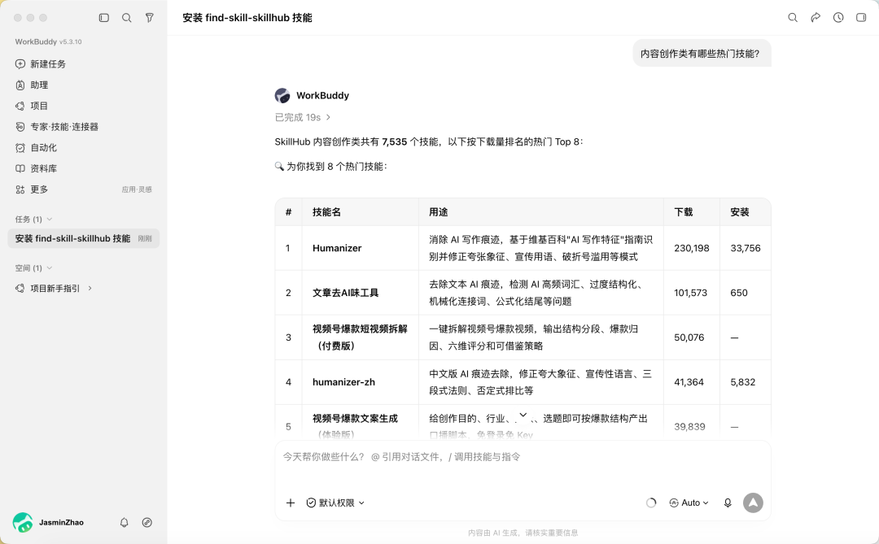Viewport: 879px width, 544px height.
Task: Click download count 41,364
Action: 689,382
